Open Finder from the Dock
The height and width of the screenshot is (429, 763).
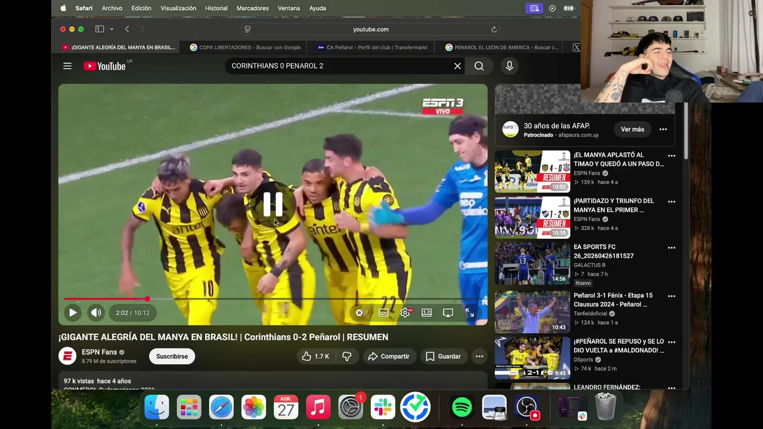[157, 408]
